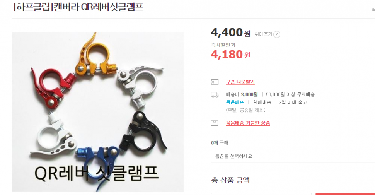Open the 묶음배송 가능한 상품 link

tap(248, 123)
